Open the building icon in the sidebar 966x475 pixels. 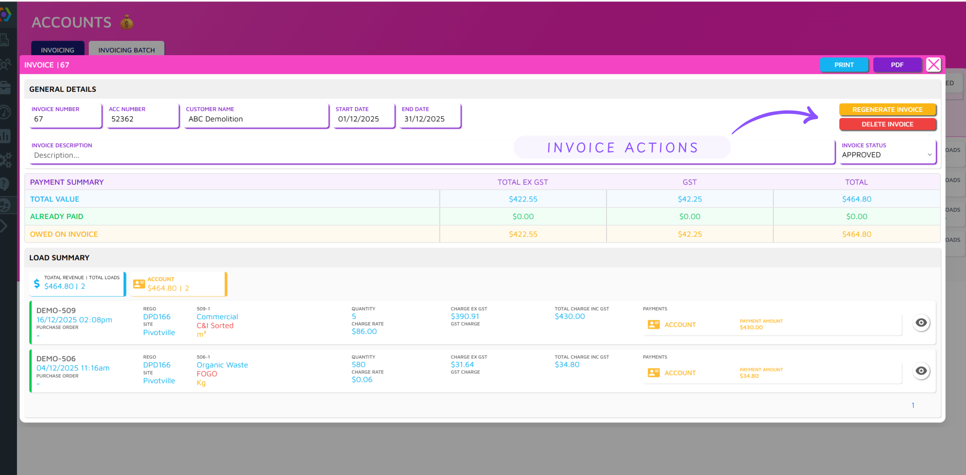pos(5,40)
